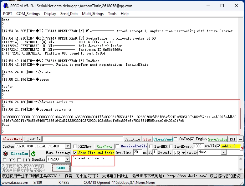
Task: Click the red record indicator beside CloseCom
Action: [x=5, y=154]
